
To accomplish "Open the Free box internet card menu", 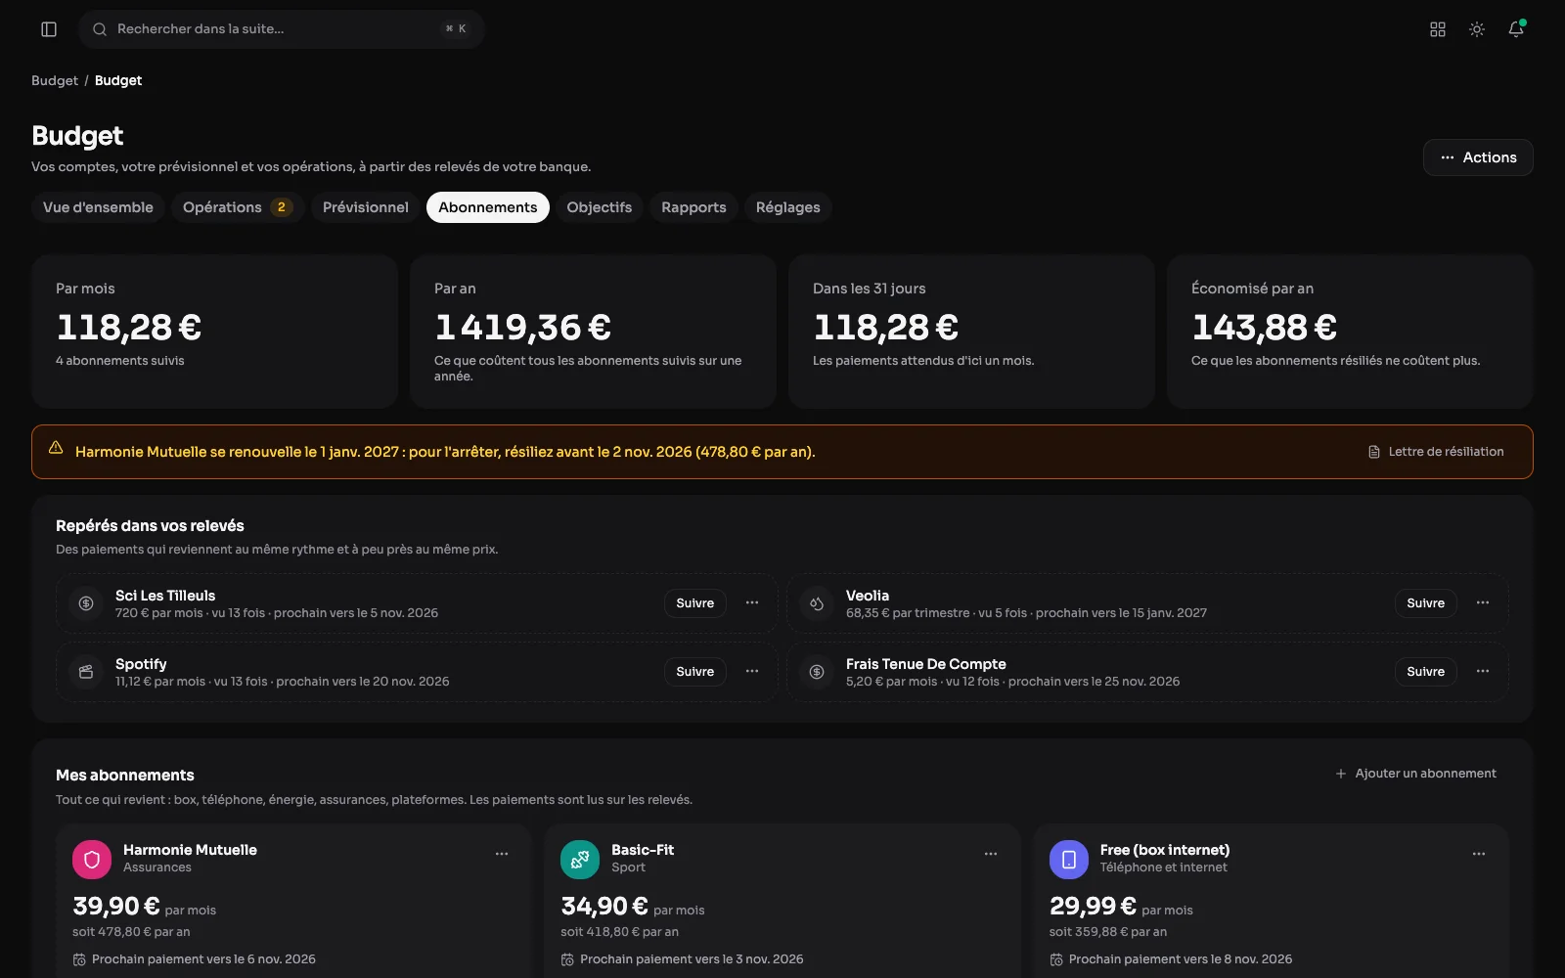I will 1479,854.
